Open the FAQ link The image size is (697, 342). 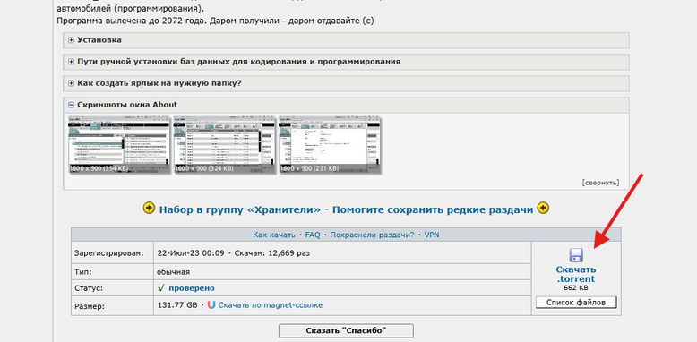coord(313,235)
